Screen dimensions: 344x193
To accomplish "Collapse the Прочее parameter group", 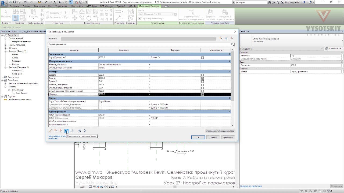I will pyautogui.click(x=229, y=98).
